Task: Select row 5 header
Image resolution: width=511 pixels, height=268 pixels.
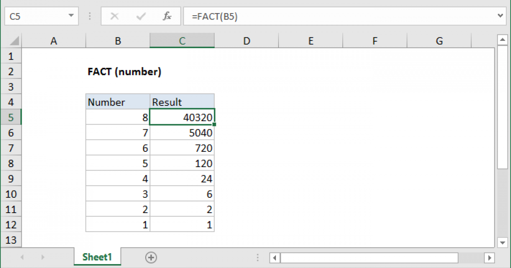Action: [11, 117]
